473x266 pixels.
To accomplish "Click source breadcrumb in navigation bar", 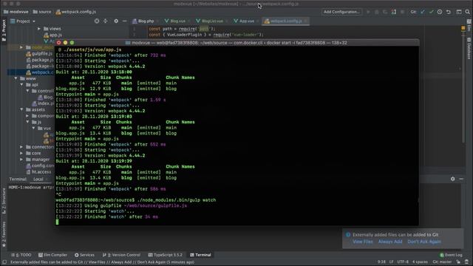I will pyautogui.click(x=42, y=12).
